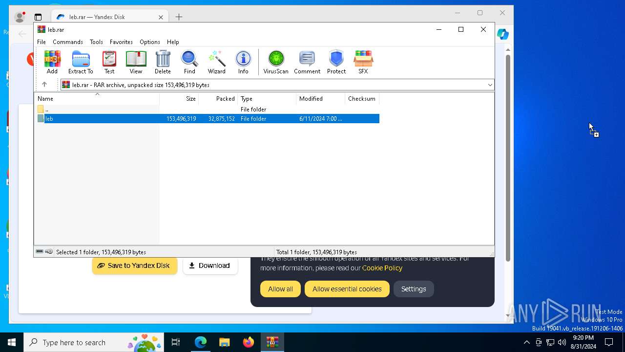Open Task View on taskbar
This screenshot has width=625, height=352.
pos(176,342)
